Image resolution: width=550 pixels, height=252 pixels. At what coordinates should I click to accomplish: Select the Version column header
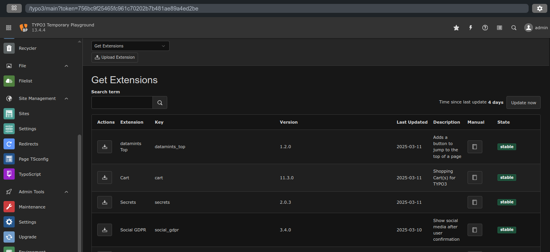pos(289,122)
